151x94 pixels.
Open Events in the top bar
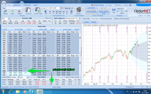tap(108, 5)
